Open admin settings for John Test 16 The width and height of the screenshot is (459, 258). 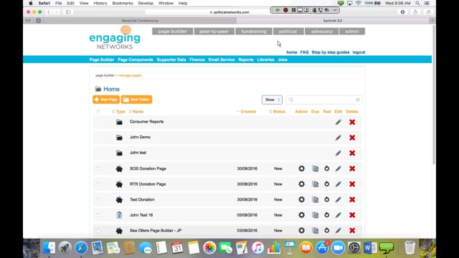coord(301,215)
